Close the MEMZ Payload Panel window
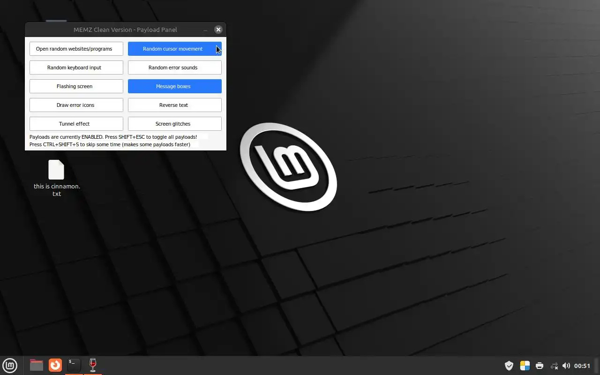Viewport: 600px width, 375px height. 218,30
